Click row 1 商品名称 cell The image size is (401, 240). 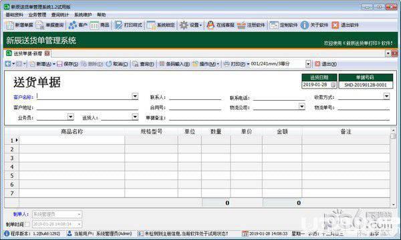72,140
